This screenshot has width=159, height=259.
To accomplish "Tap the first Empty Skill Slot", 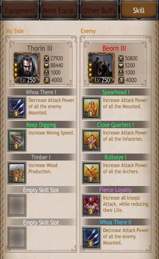I will (x=17, y=205).
